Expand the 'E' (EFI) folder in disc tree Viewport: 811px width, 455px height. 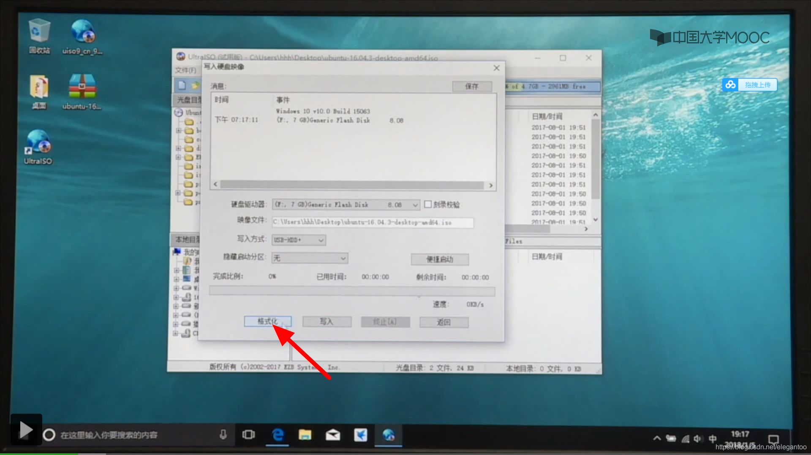coord(178,157)
